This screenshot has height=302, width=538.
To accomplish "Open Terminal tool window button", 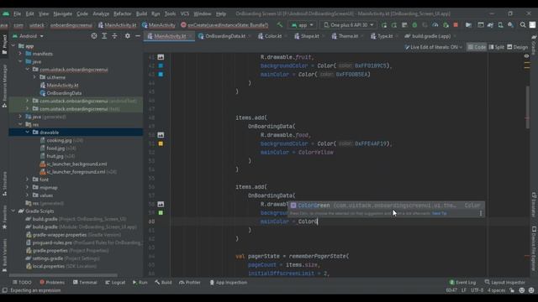I will [85, 283].
